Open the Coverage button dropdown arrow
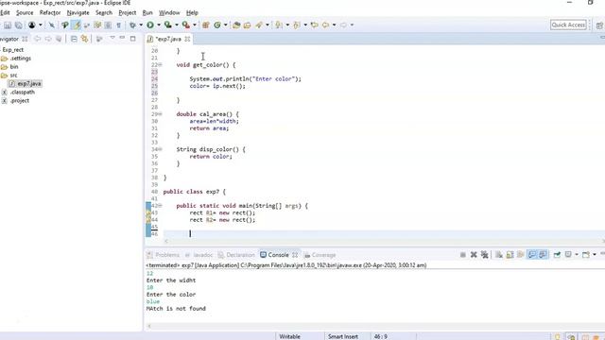This screenshot has width=605, height=340. (177, 25)
